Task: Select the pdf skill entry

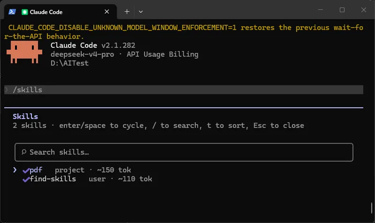Action: pos(77,170)
